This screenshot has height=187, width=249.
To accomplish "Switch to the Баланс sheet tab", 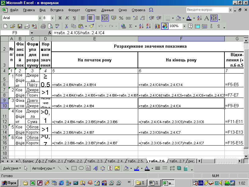I will [x=28, y=161].
